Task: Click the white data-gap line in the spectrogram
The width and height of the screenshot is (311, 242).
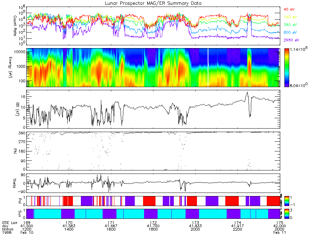Action: [x=208, y=67]
